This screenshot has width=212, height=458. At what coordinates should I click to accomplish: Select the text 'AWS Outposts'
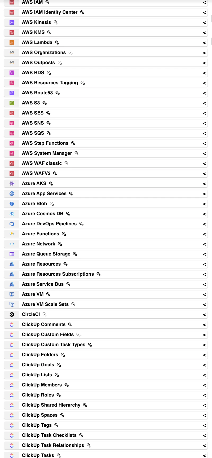(x=38, y=63)
